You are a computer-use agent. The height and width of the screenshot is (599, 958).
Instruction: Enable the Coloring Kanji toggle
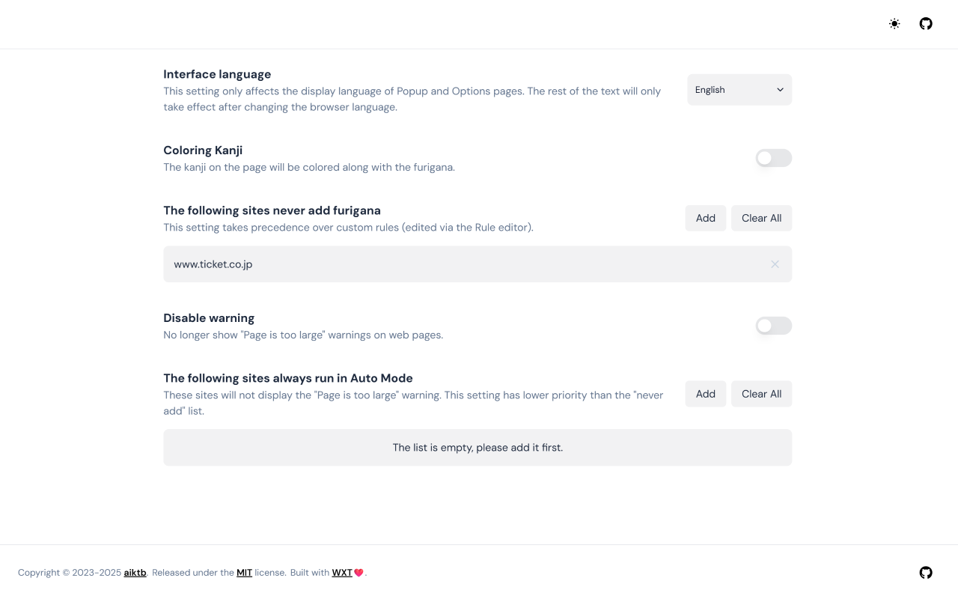point(773,158)
